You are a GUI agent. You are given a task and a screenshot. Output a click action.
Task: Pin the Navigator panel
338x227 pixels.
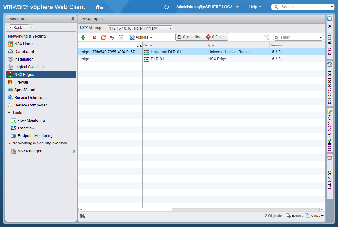(x=73, y=19)
